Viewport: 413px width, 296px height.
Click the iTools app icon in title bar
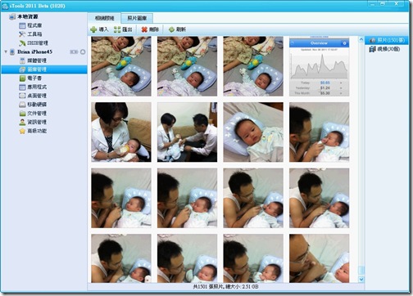coord(5,6)
